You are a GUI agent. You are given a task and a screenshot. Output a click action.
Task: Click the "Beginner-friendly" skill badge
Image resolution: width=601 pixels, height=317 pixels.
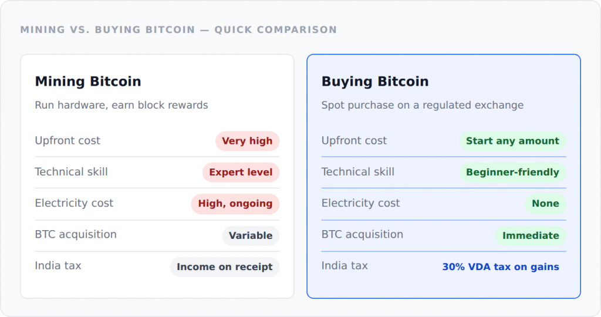[x=512, y=173]
